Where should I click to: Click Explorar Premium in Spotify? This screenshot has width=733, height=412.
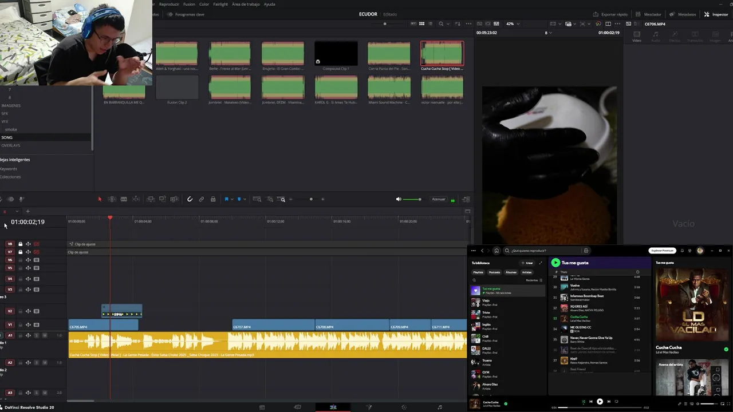pyautogui.click(x=663, y=251)
